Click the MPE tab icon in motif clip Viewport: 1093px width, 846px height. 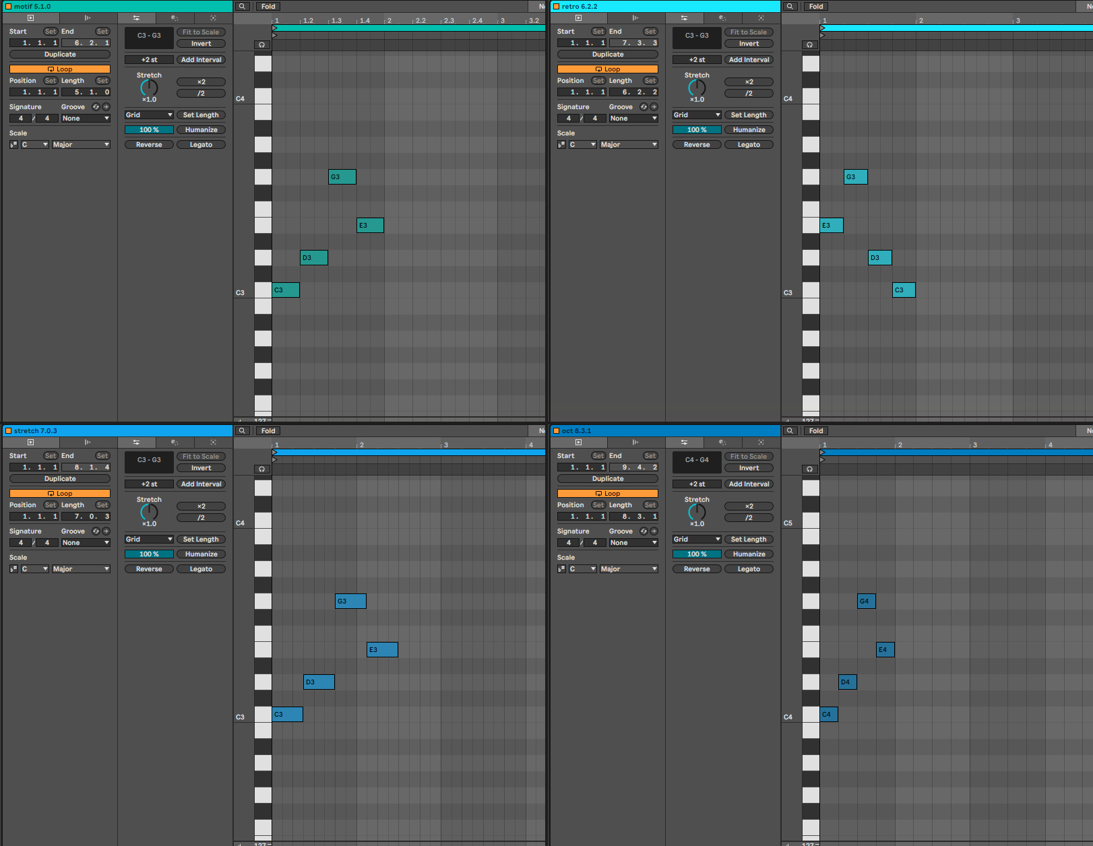[213, 18]
